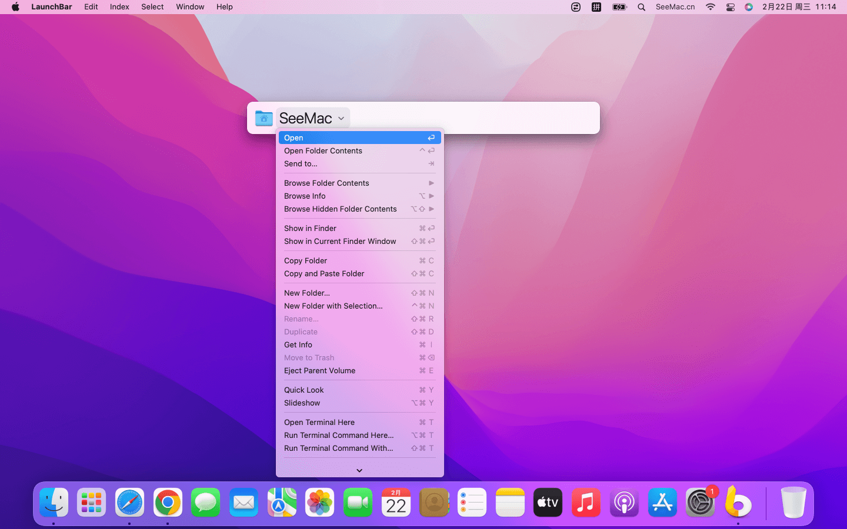Screen dimensions: 847x529
Task: Click the SeeMac home folder icon in LaunchBar
Action: tap(264, 118)
